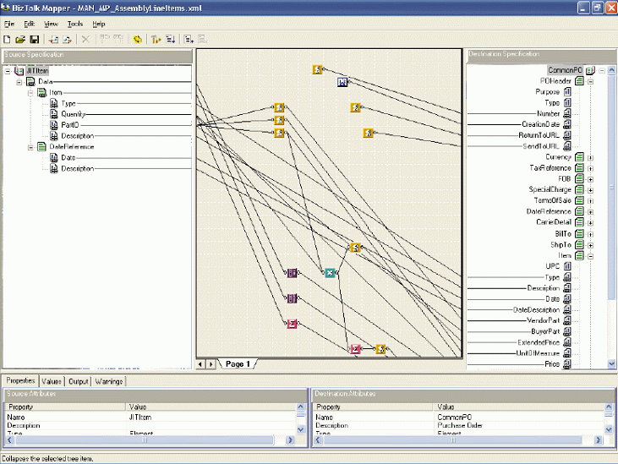Expand the ShipTo destination node
Screen dimensions: 618x464
click(590, 245)
